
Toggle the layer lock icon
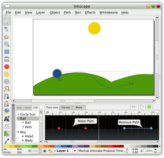[50, 151]
